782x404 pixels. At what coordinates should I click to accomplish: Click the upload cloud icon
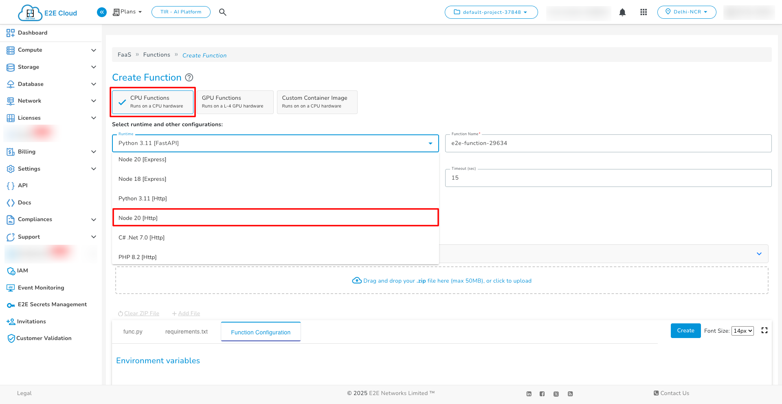[x=357, y=281]
